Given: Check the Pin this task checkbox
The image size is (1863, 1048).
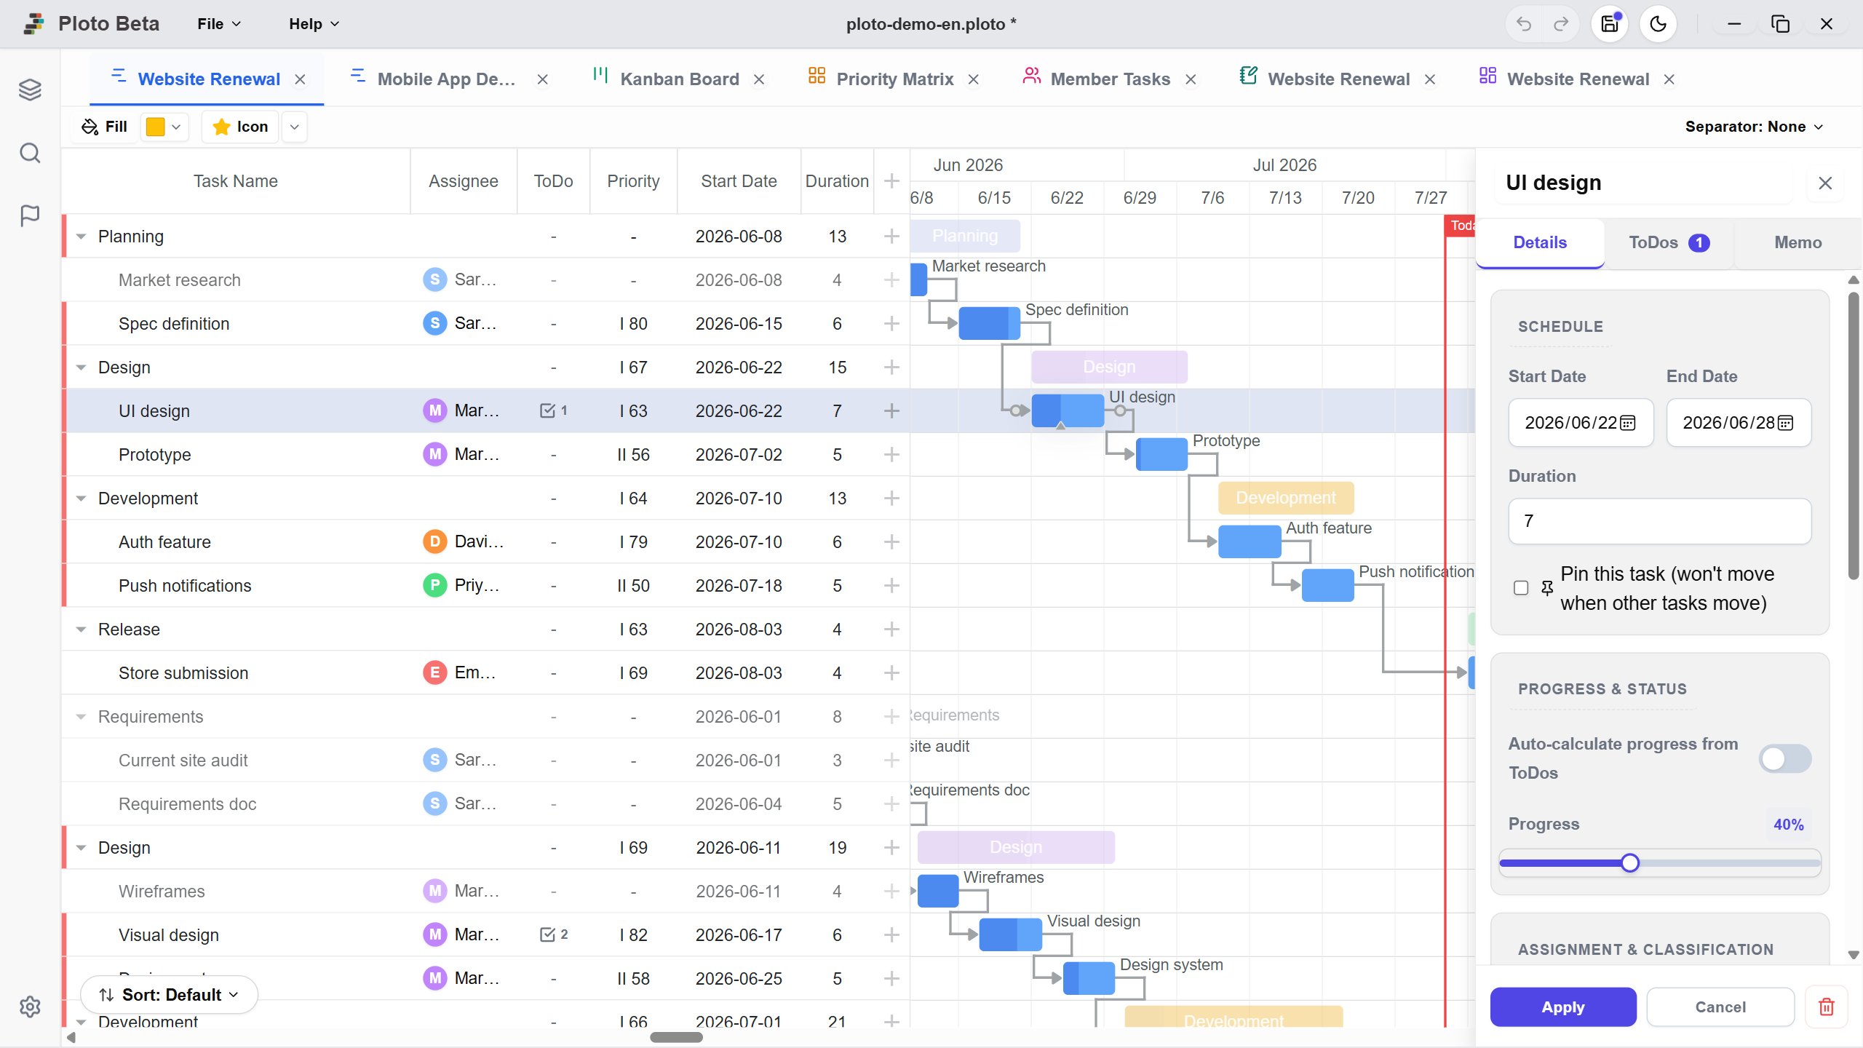Looking at the screenshot, I should coord(1521,588).
